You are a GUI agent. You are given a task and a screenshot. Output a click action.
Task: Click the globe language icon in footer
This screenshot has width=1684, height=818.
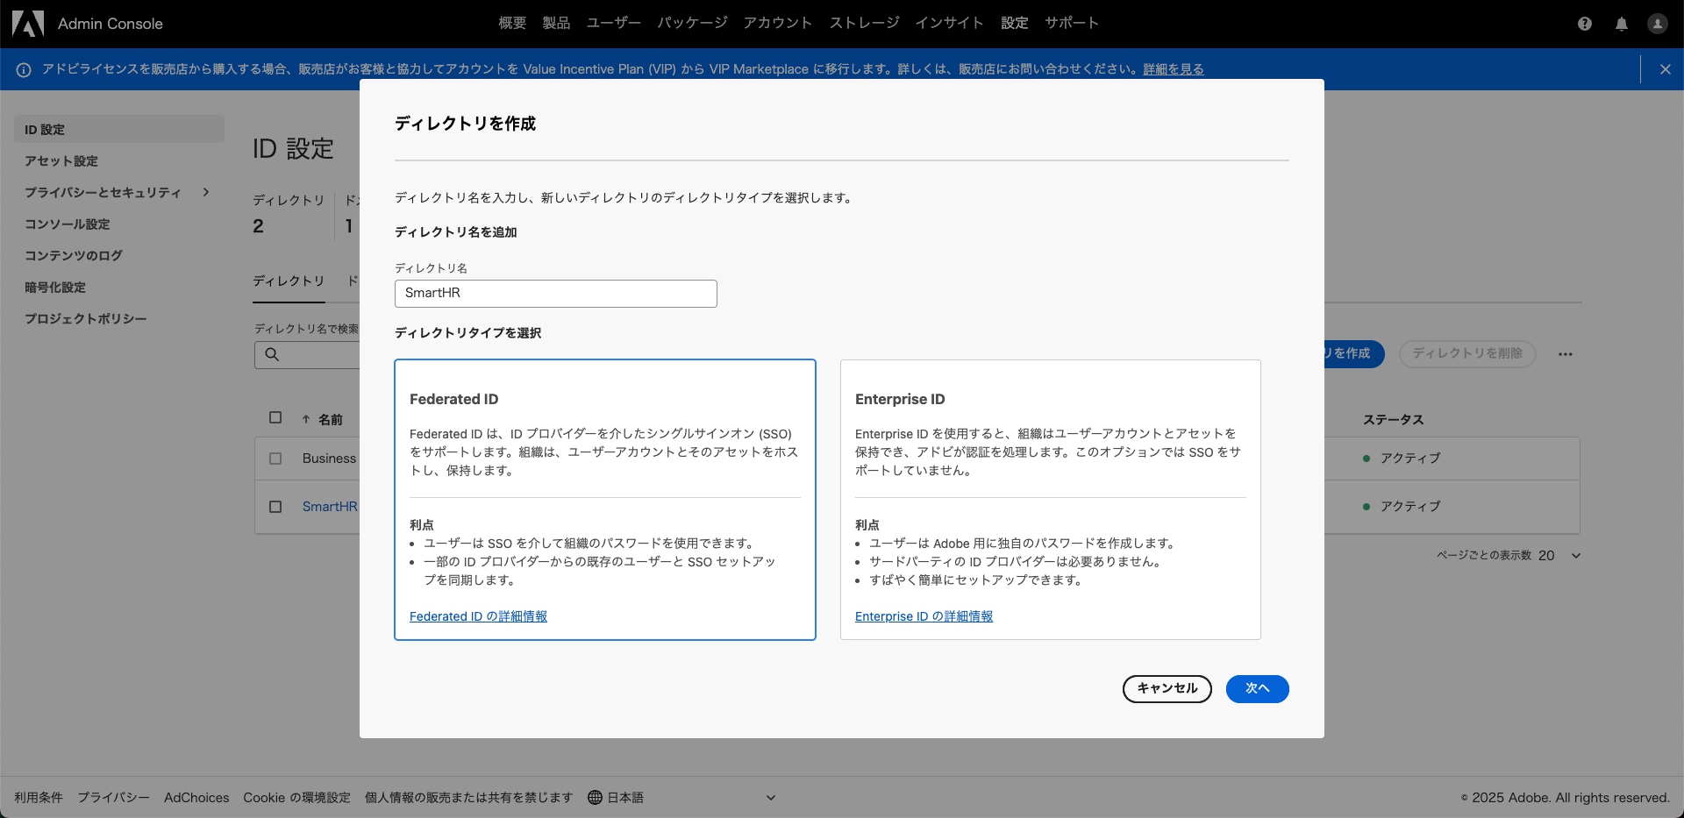pos(595,797)
